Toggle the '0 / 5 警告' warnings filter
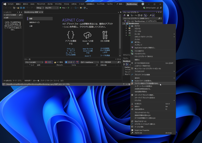Screen dimensions: 202x143 (x=59, y=62)
